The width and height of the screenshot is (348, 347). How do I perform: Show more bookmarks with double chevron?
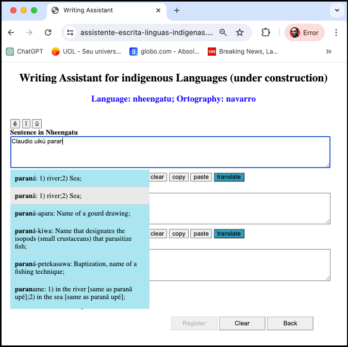click(x=329, y=52)
